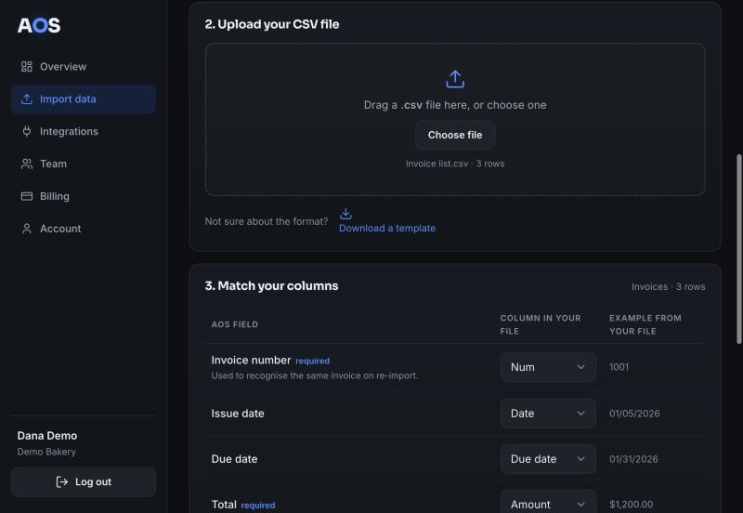Click the Account person icon

[27, 229]
